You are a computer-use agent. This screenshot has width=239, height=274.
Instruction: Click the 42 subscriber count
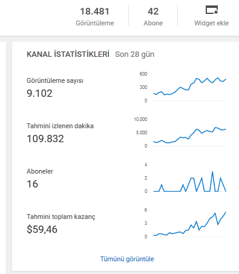tap(153, 11)
